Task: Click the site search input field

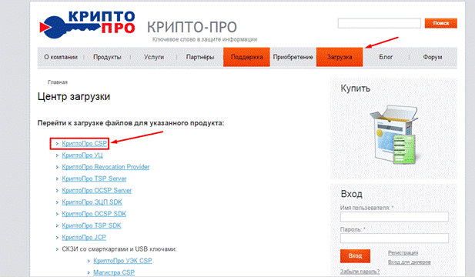Action: click(x=380, y=23)
